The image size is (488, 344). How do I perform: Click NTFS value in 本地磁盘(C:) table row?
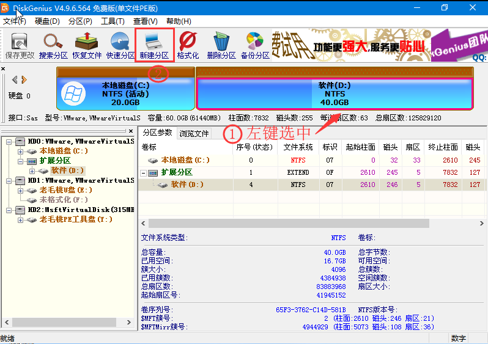click(298, 161)
